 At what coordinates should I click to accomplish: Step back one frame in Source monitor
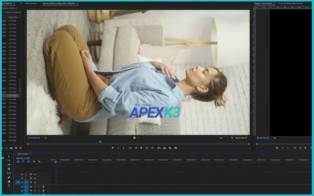(x=136, y=148)
